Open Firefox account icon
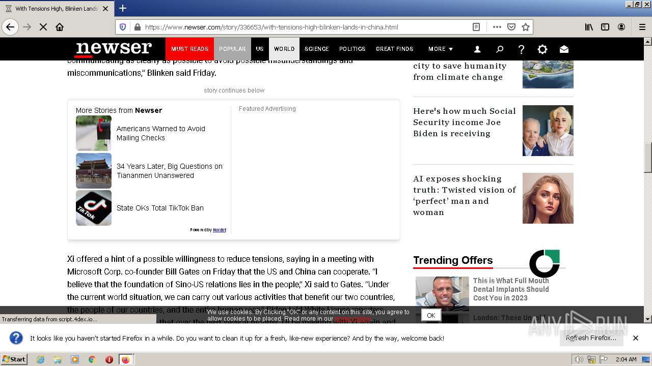 pos(621,27)
